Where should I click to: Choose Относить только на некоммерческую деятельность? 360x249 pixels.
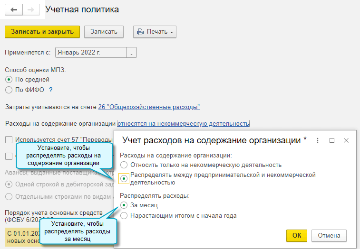(124, 165)
